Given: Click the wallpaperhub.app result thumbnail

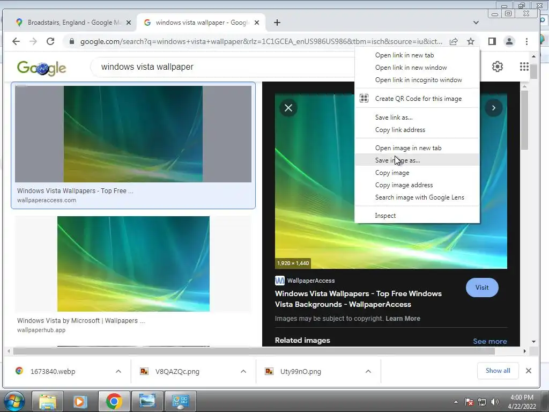Looking at the screenshot, I should [133, 263].
